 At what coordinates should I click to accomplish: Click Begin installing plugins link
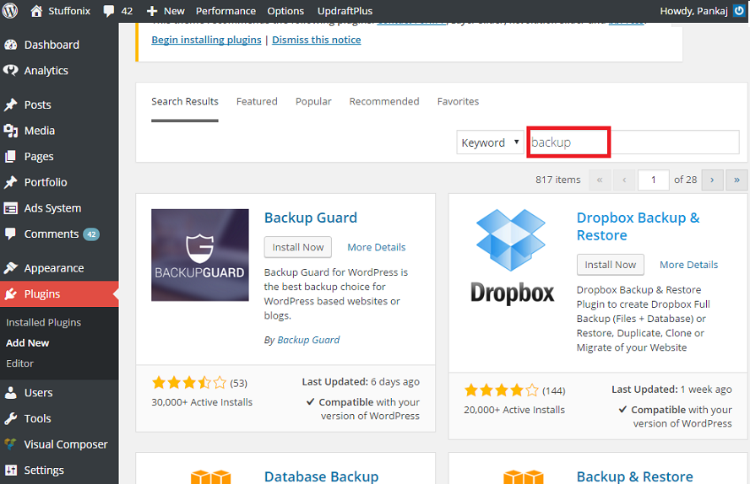pyautogui.click(x=206, y=40)
